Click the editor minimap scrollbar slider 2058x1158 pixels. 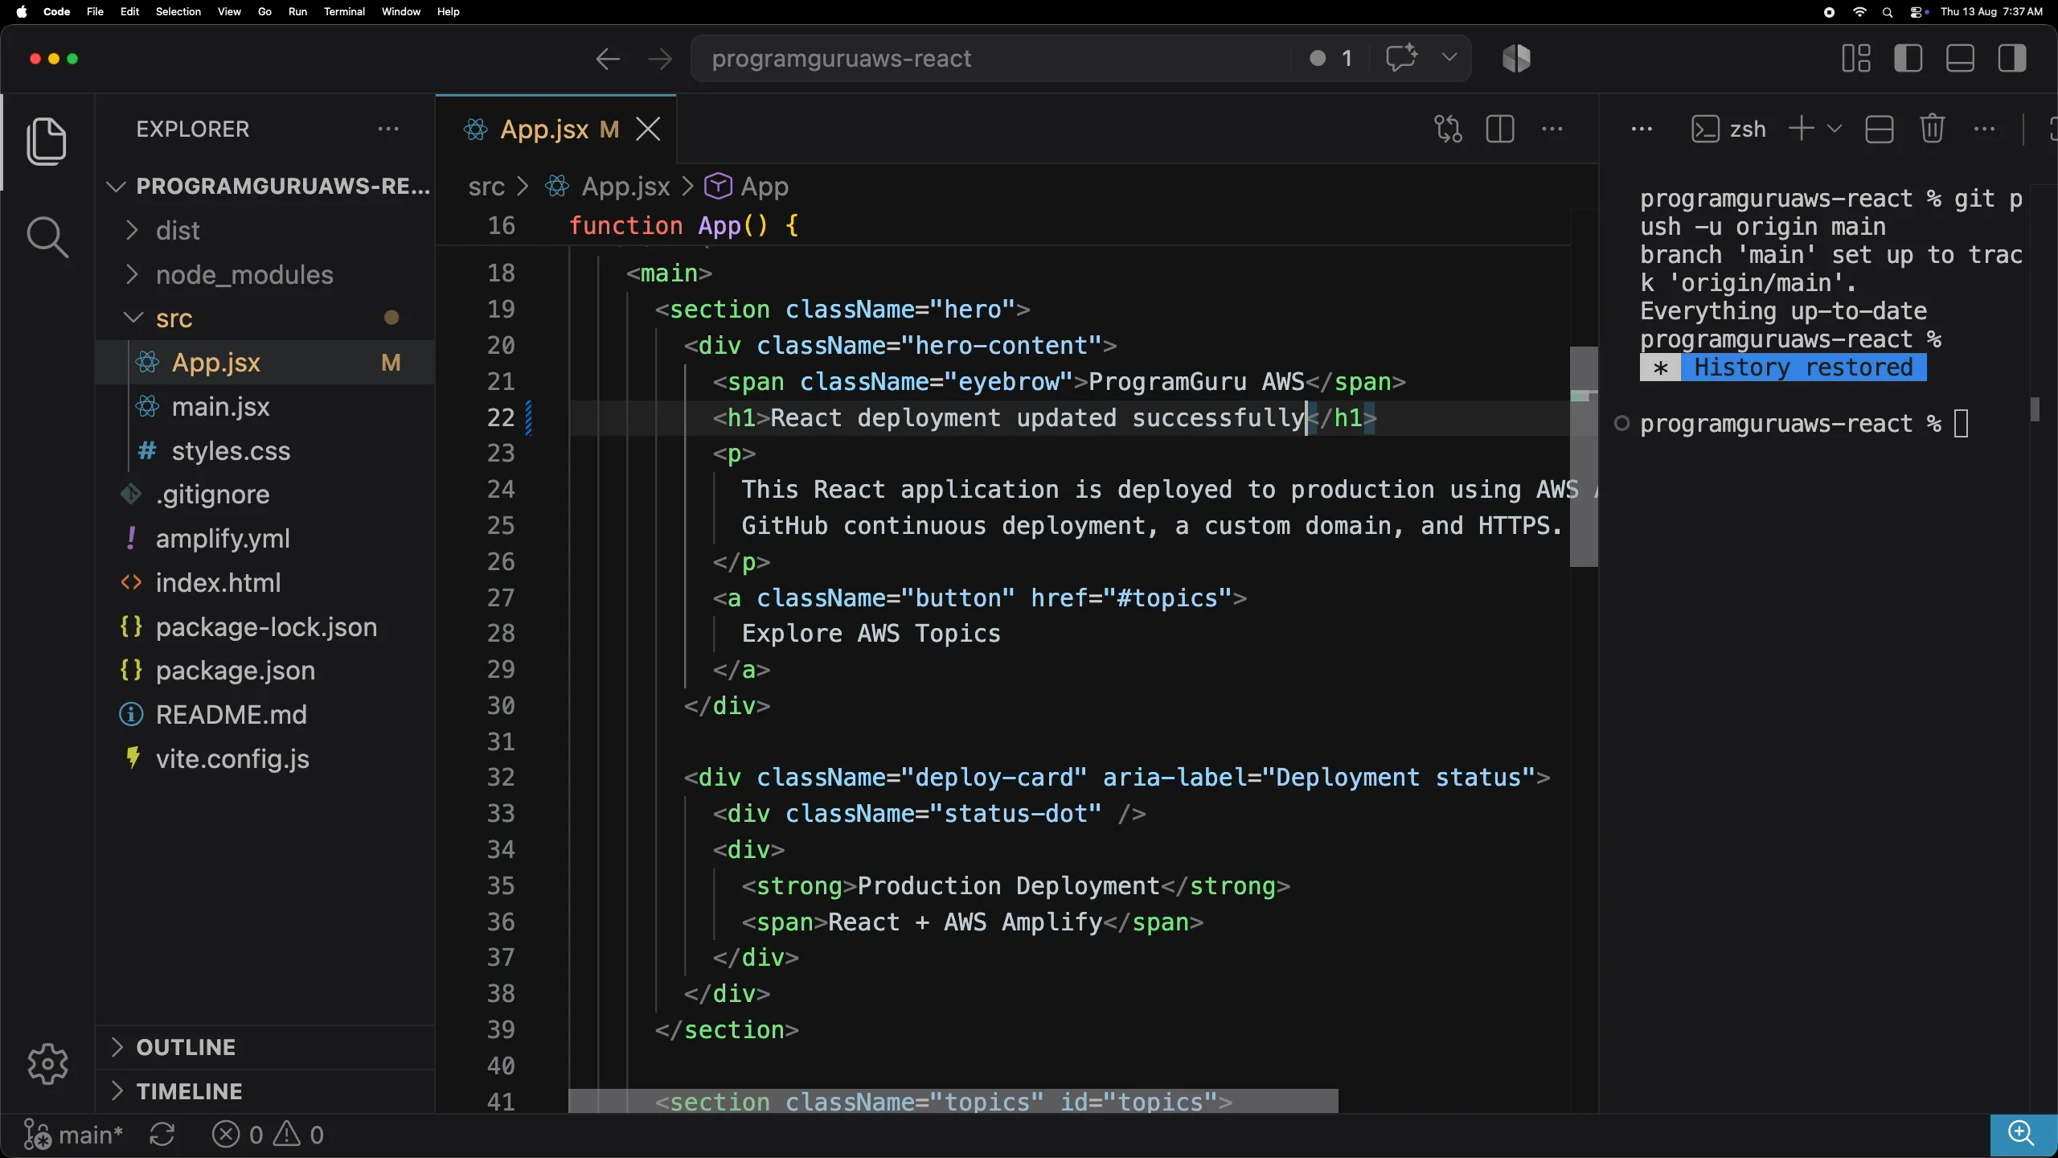1584,457
